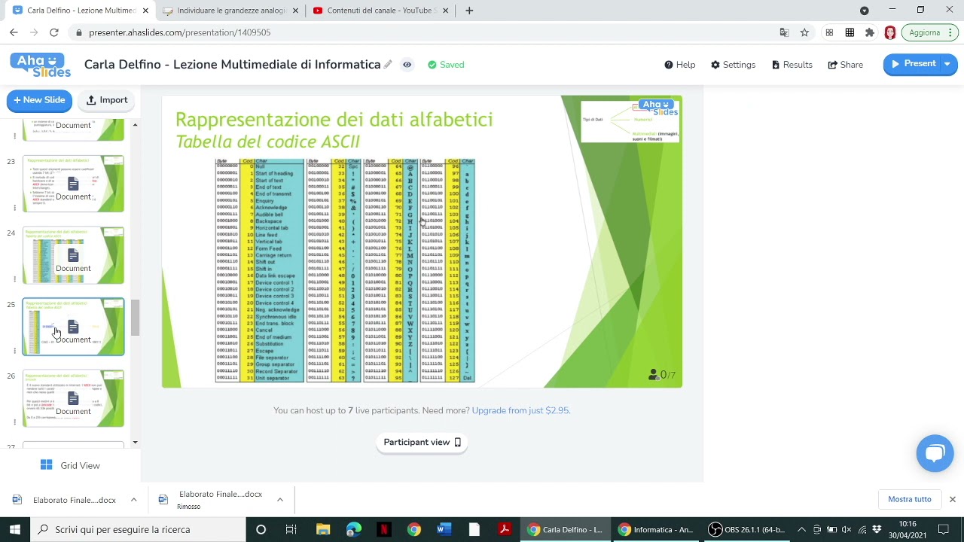Open Microsoft Edge from the taskbar
964x542 pixels.
[x=353, y=529]
